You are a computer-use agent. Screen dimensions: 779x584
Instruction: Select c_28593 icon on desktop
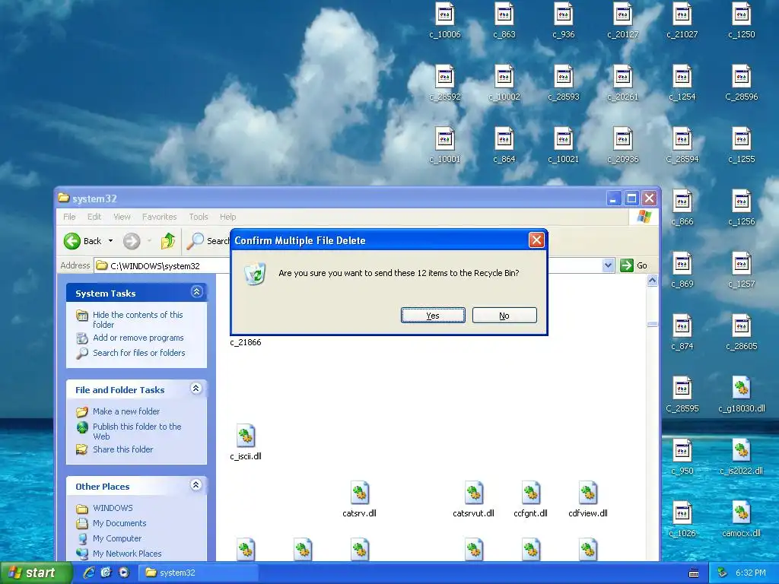point(564,77)
